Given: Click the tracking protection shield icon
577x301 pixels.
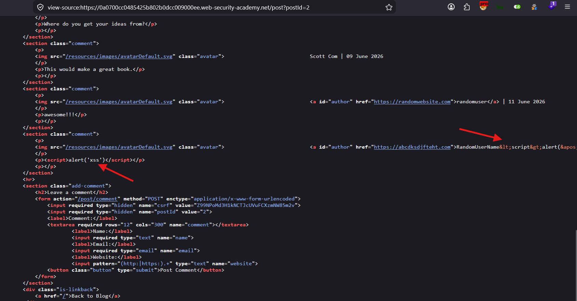Looking at the screenshot, I should 40,7.
